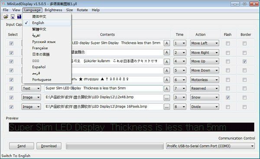The height and width of the screenshot is (159, 260).
Task: Click the 'Super Slim LED Display' text field
Action: click(x=104, y=88)
